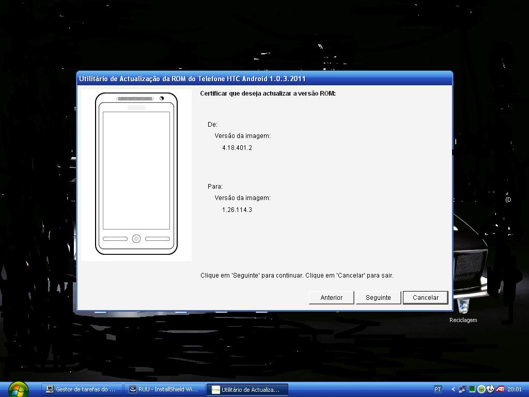Select the target image version 1.26.114.3
Viewport: 529px width, 397px height.
[x=237, y=210]
